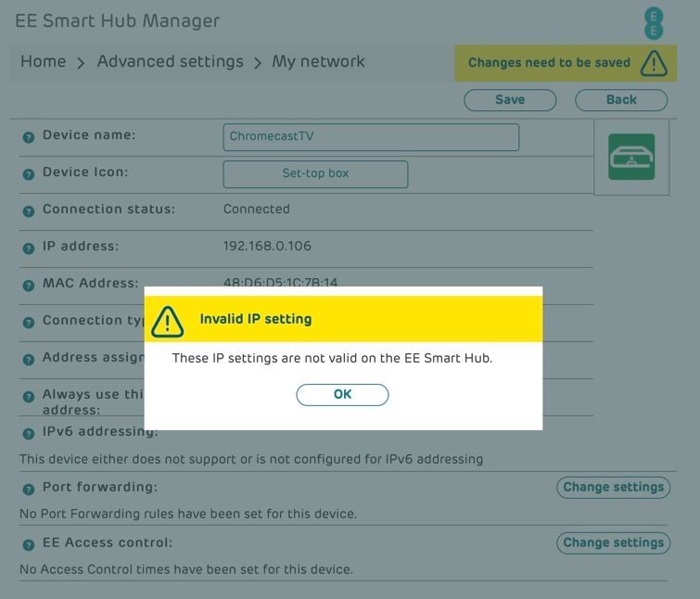Image resolution: width=700 pixels, height=599 pixels.
Task: Click the Changes need to be saved banner
Action: [566, 63]
